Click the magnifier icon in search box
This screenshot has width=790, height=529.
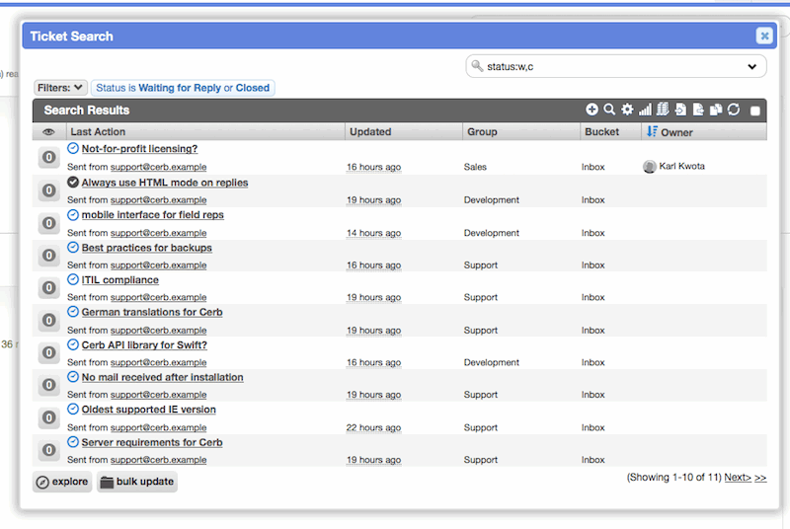tap(477, 66)
